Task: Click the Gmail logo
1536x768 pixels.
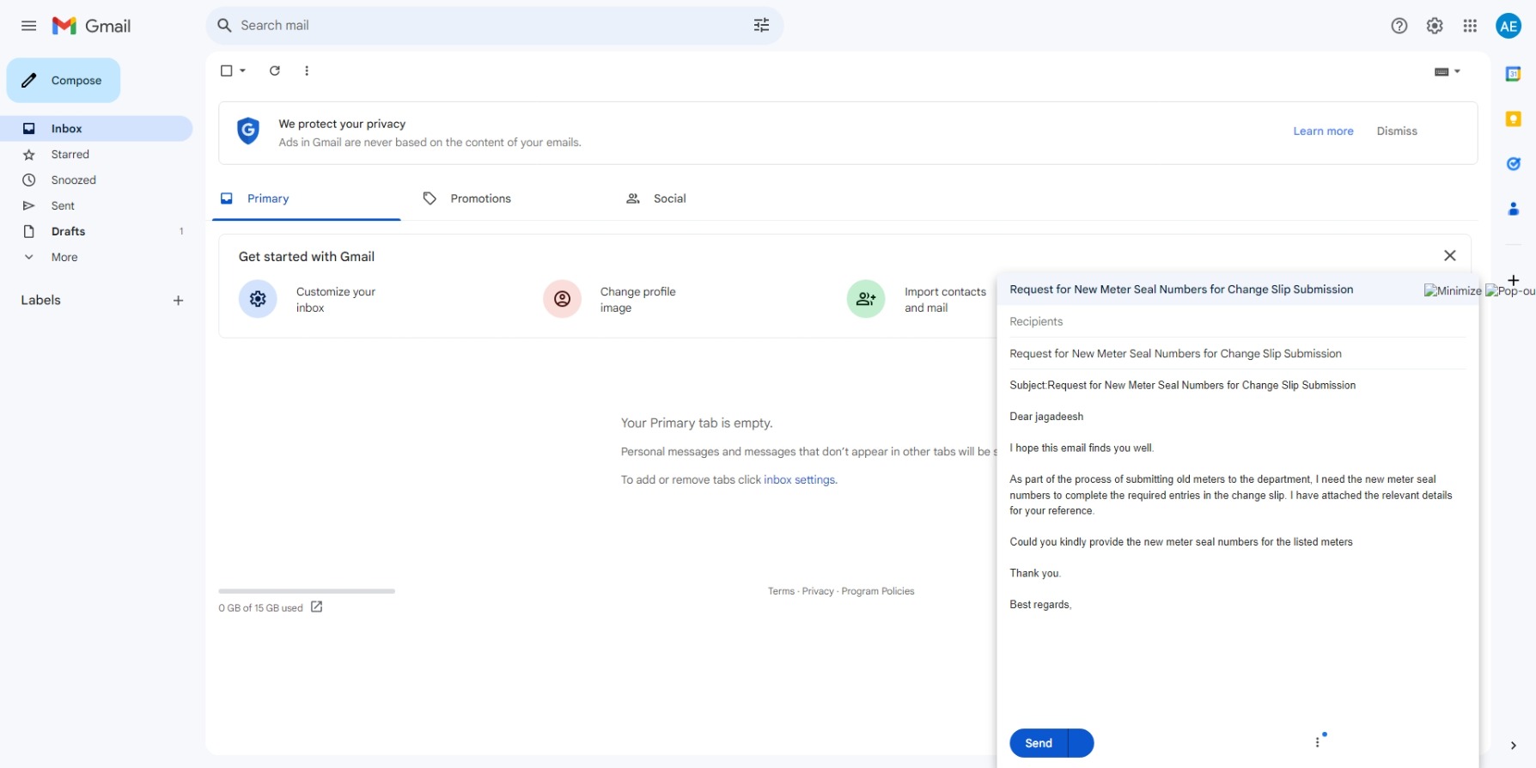Action: point(91,26)
